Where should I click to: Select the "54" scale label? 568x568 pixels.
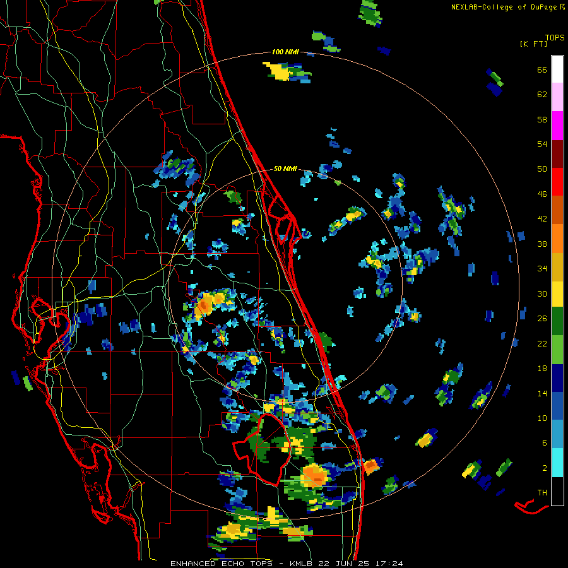pyautogui.click(x=542, y=144)
